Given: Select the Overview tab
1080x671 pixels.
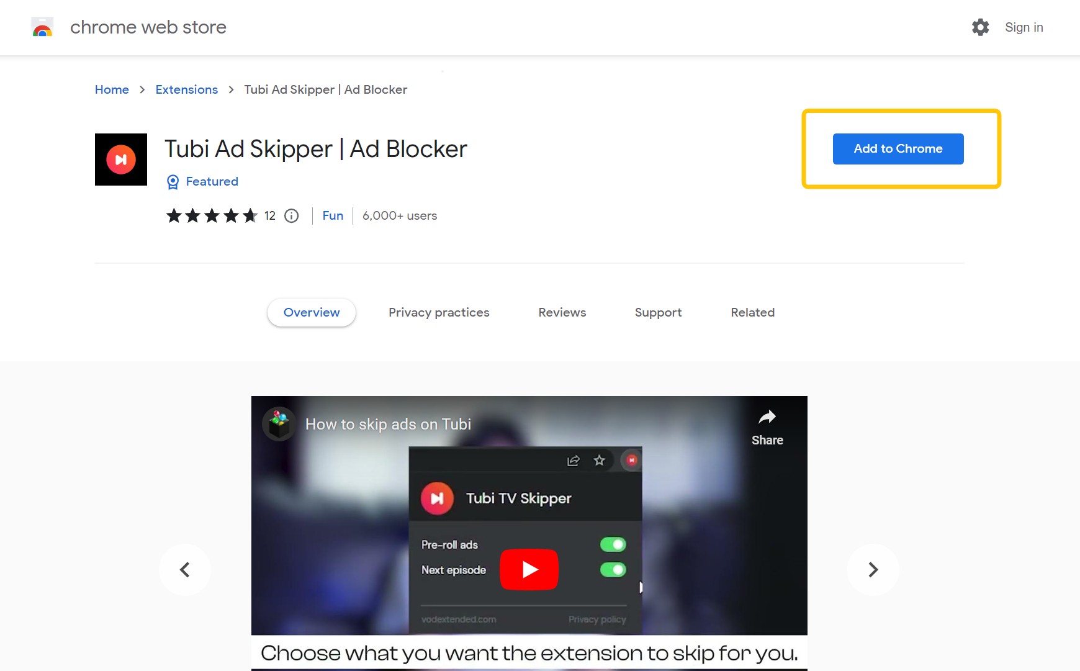Looking at the screenshot, I should tap(312, 312).
